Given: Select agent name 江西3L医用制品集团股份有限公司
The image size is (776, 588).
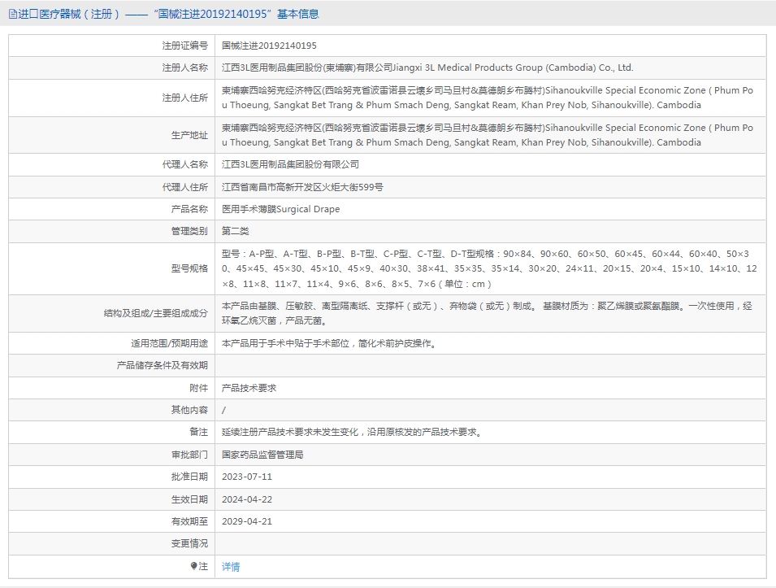Looking at the screenshot, I should coord(291,164).
